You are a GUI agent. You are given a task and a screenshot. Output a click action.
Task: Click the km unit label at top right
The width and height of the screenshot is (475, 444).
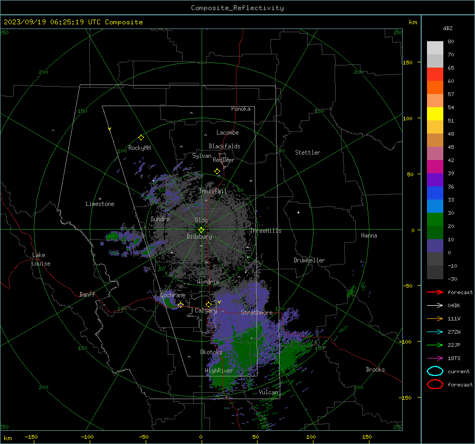pos(413,22)
